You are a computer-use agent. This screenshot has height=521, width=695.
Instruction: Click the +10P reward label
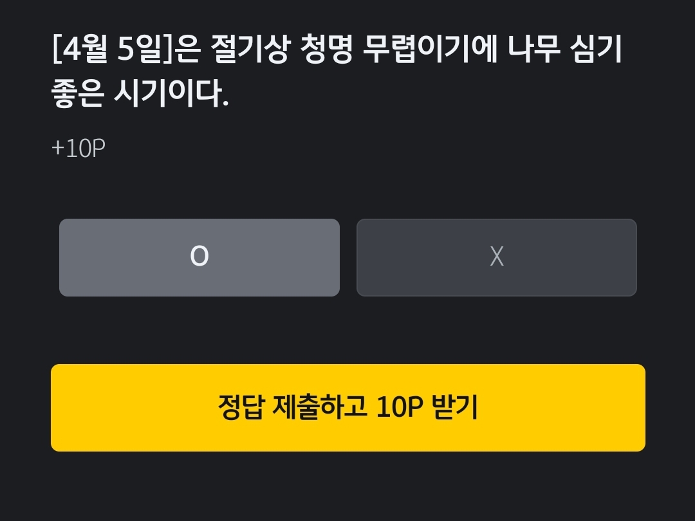click(x=79, y=148)
